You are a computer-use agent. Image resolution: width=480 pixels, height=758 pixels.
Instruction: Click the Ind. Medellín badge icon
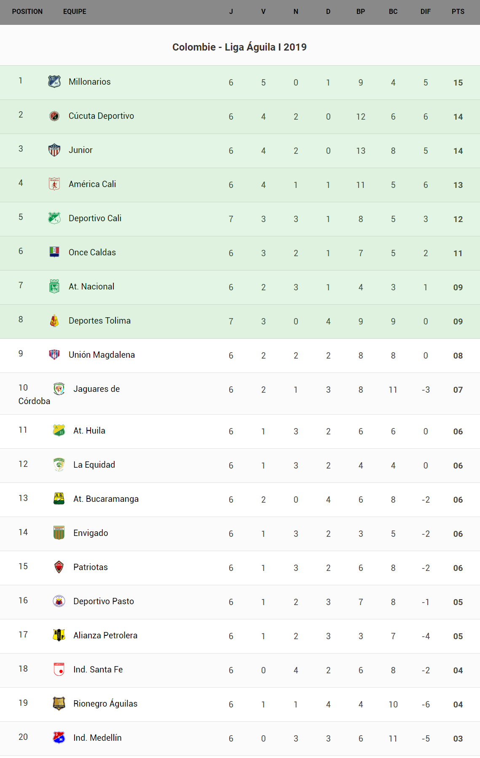tap(59, 738)
